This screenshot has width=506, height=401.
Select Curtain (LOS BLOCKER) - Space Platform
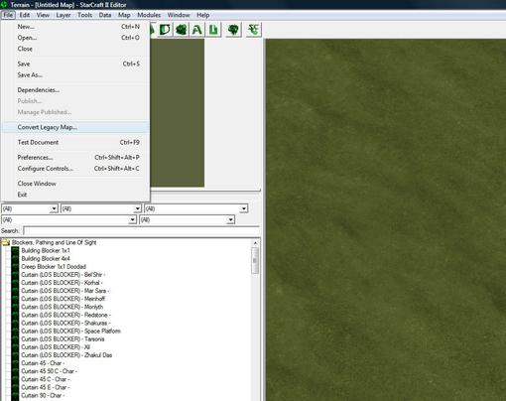coord(70,332)
